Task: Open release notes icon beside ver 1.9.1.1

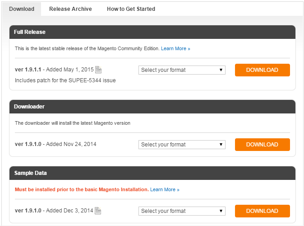Action: pyautogui.click(x=98, y=70)
